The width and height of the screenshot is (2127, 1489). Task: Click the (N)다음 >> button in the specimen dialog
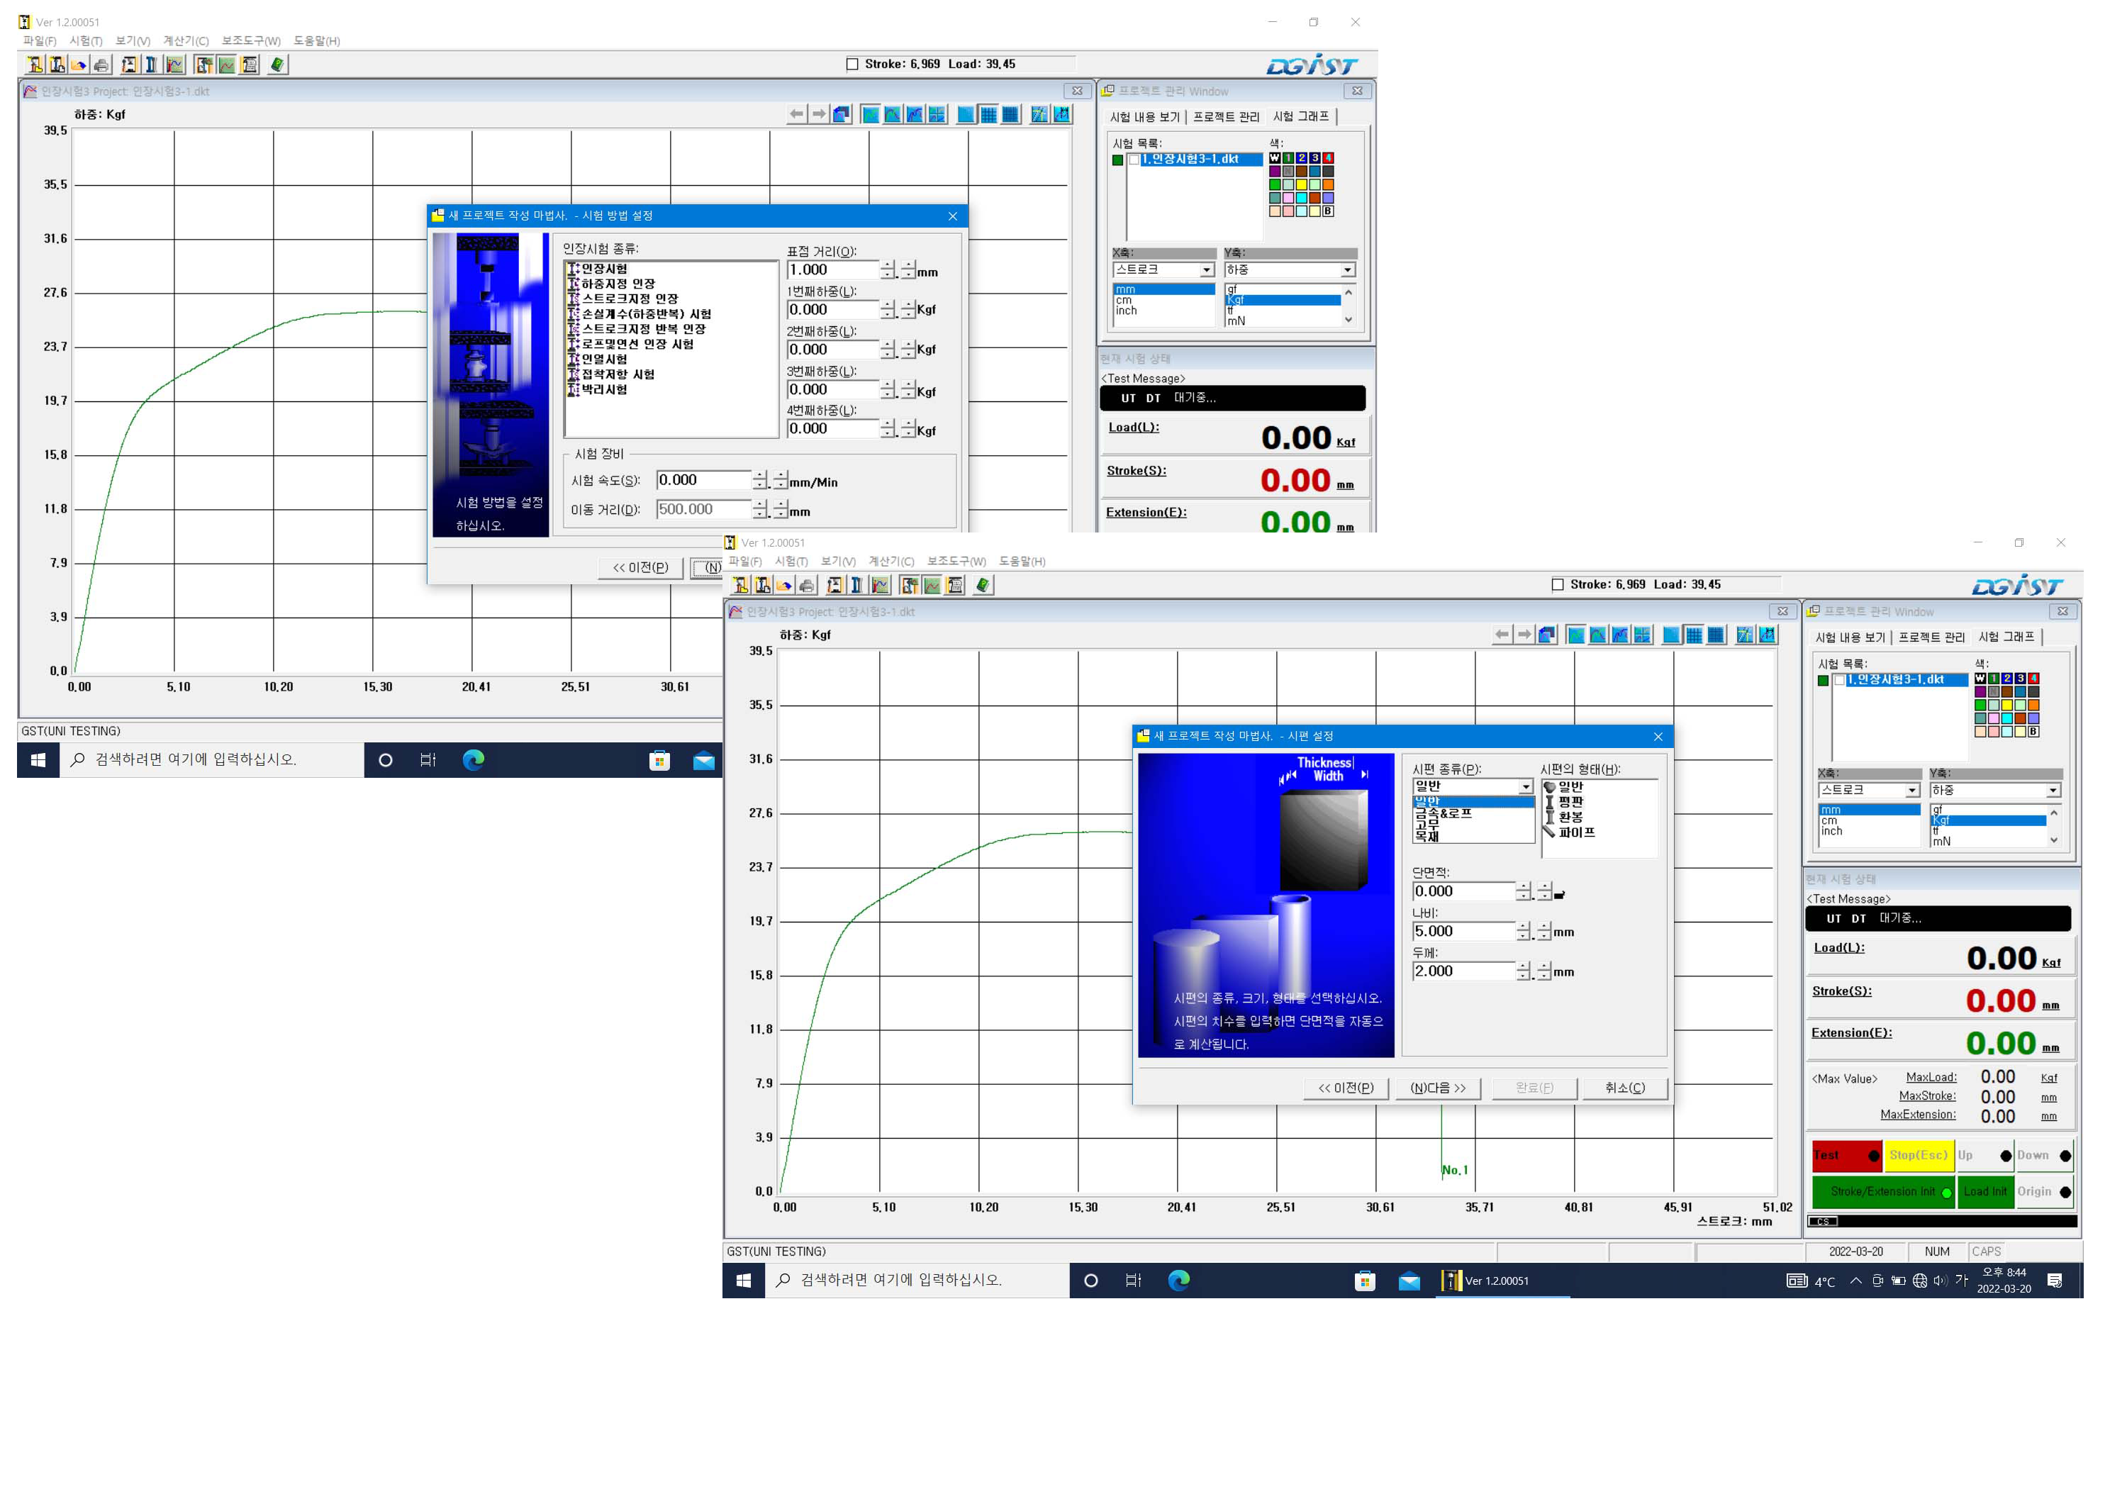click(1438, 1088)
